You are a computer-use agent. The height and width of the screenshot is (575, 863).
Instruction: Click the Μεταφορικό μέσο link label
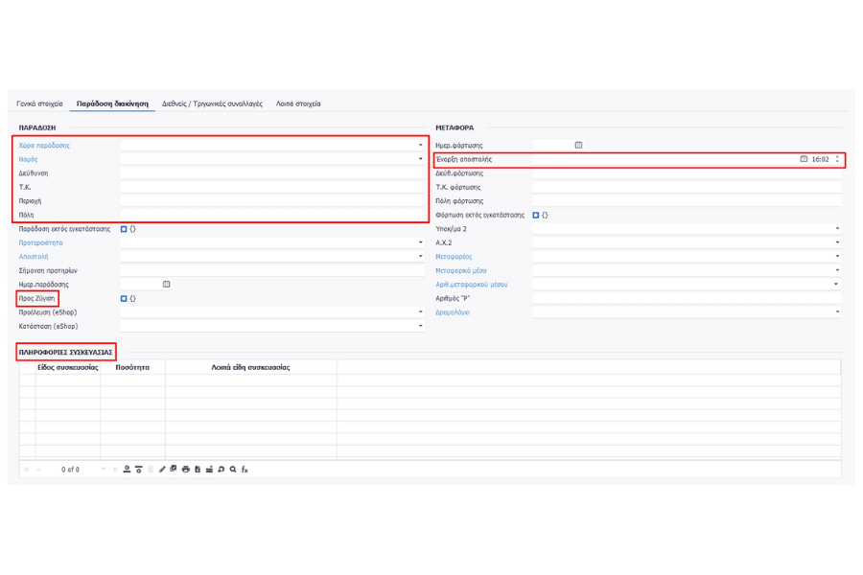point(461,270)
